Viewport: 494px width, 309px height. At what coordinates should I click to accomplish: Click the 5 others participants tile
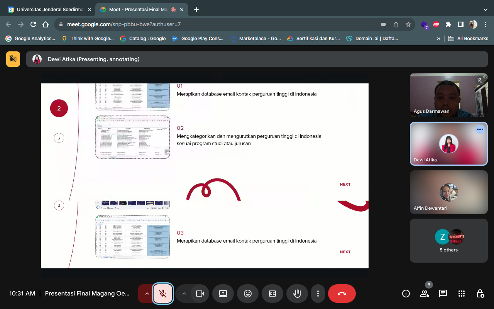(x=448, y=241)
